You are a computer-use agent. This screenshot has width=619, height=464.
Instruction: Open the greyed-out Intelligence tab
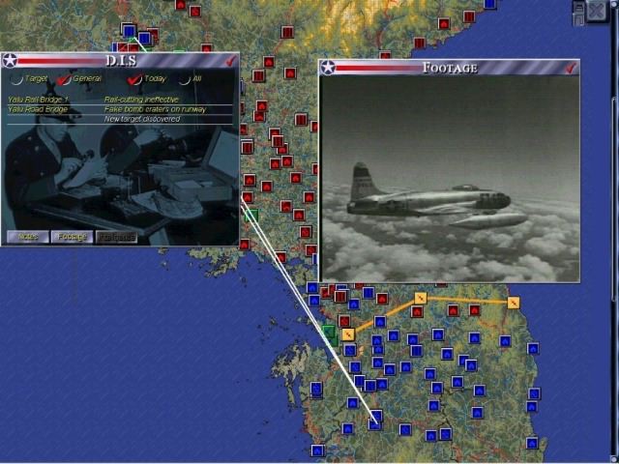(x=117, y=236)
